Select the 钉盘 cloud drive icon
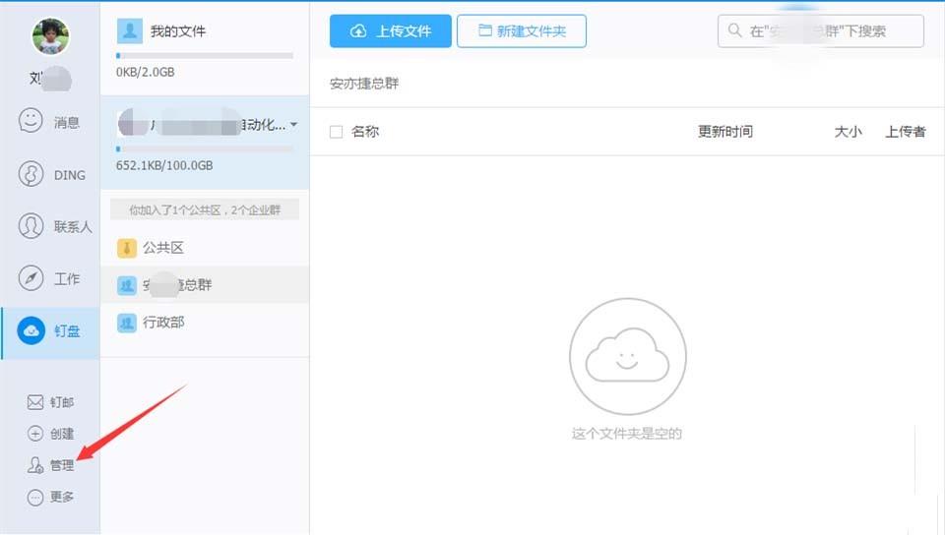 [31, 330]
